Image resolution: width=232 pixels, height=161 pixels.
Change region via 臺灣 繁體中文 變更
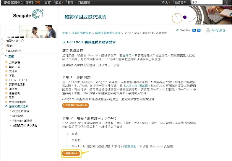[x=18, y=3]
